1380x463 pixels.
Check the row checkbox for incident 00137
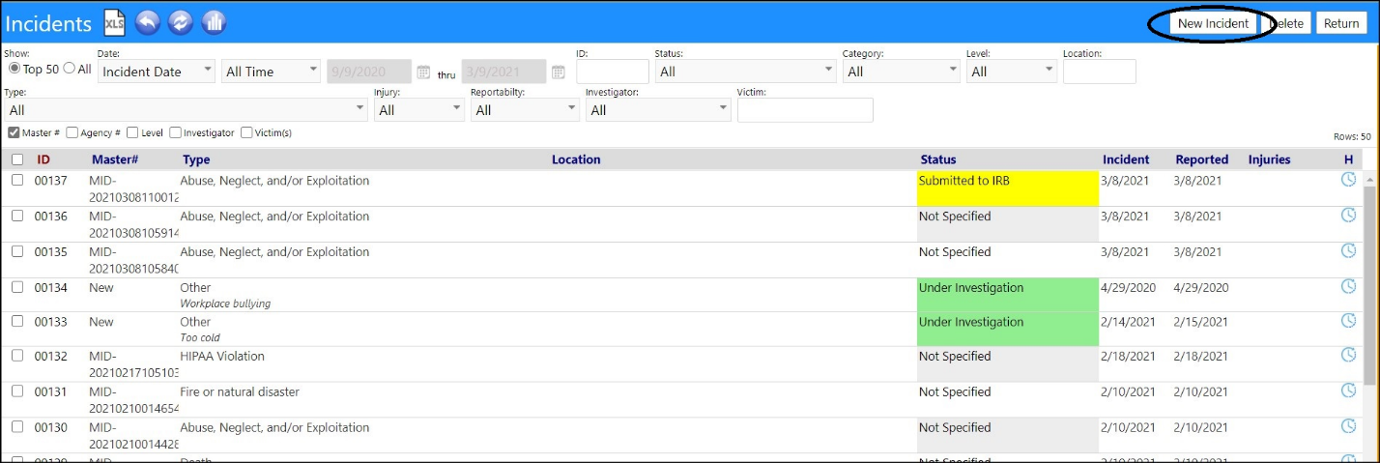(17, 180)
